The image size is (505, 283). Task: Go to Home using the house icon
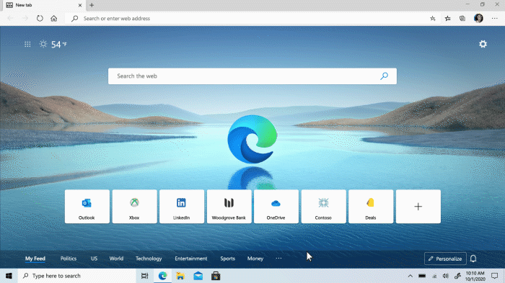[54, 18]
